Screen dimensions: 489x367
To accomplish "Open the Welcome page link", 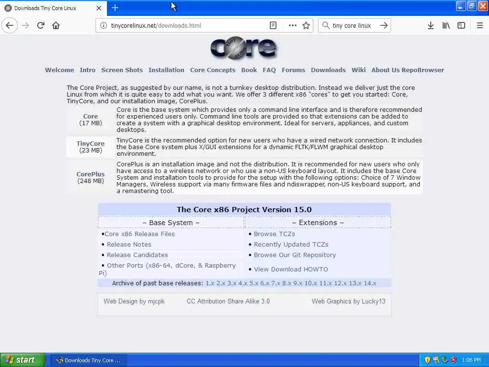I will (59, 70).
